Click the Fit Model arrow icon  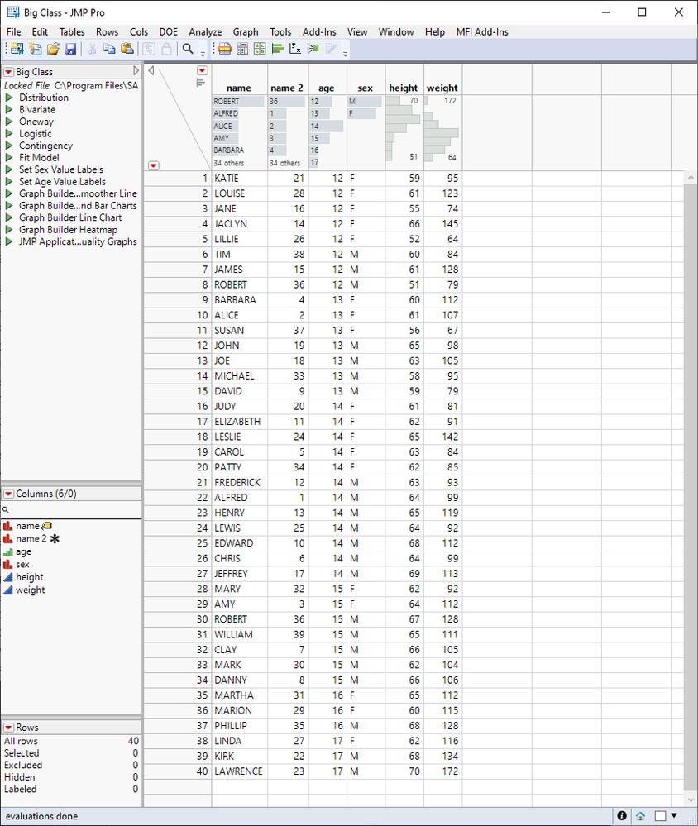(313, 49)
